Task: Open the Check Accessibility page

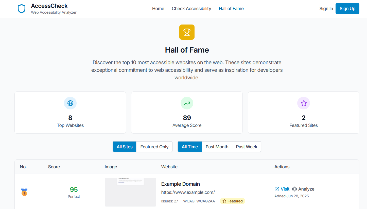Action: click(191, 9)
